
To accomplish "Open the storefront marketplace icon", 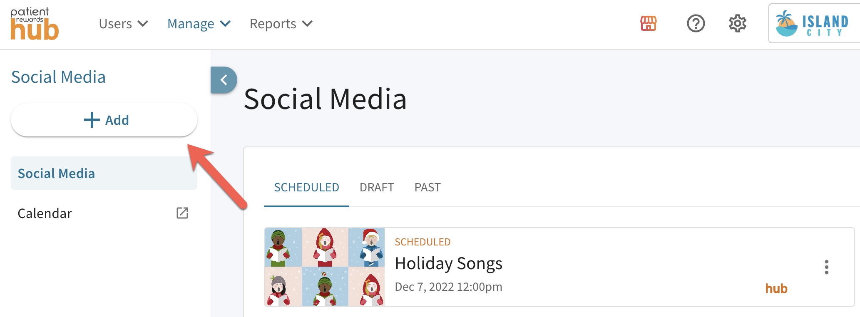I will click(648, 24).
